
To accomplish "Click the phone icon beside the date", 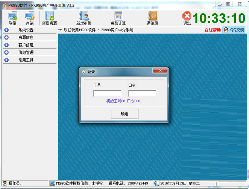I will click(157, 183).
